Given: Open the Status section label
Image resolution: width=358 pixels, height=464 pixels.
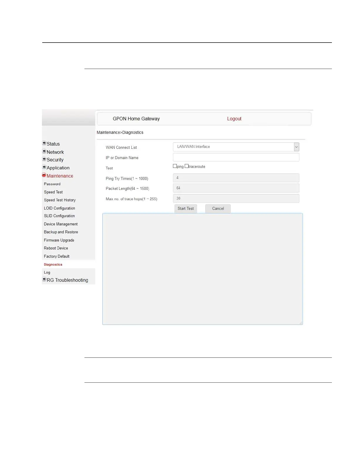Looking at the screenshot, I should [53, 144].
